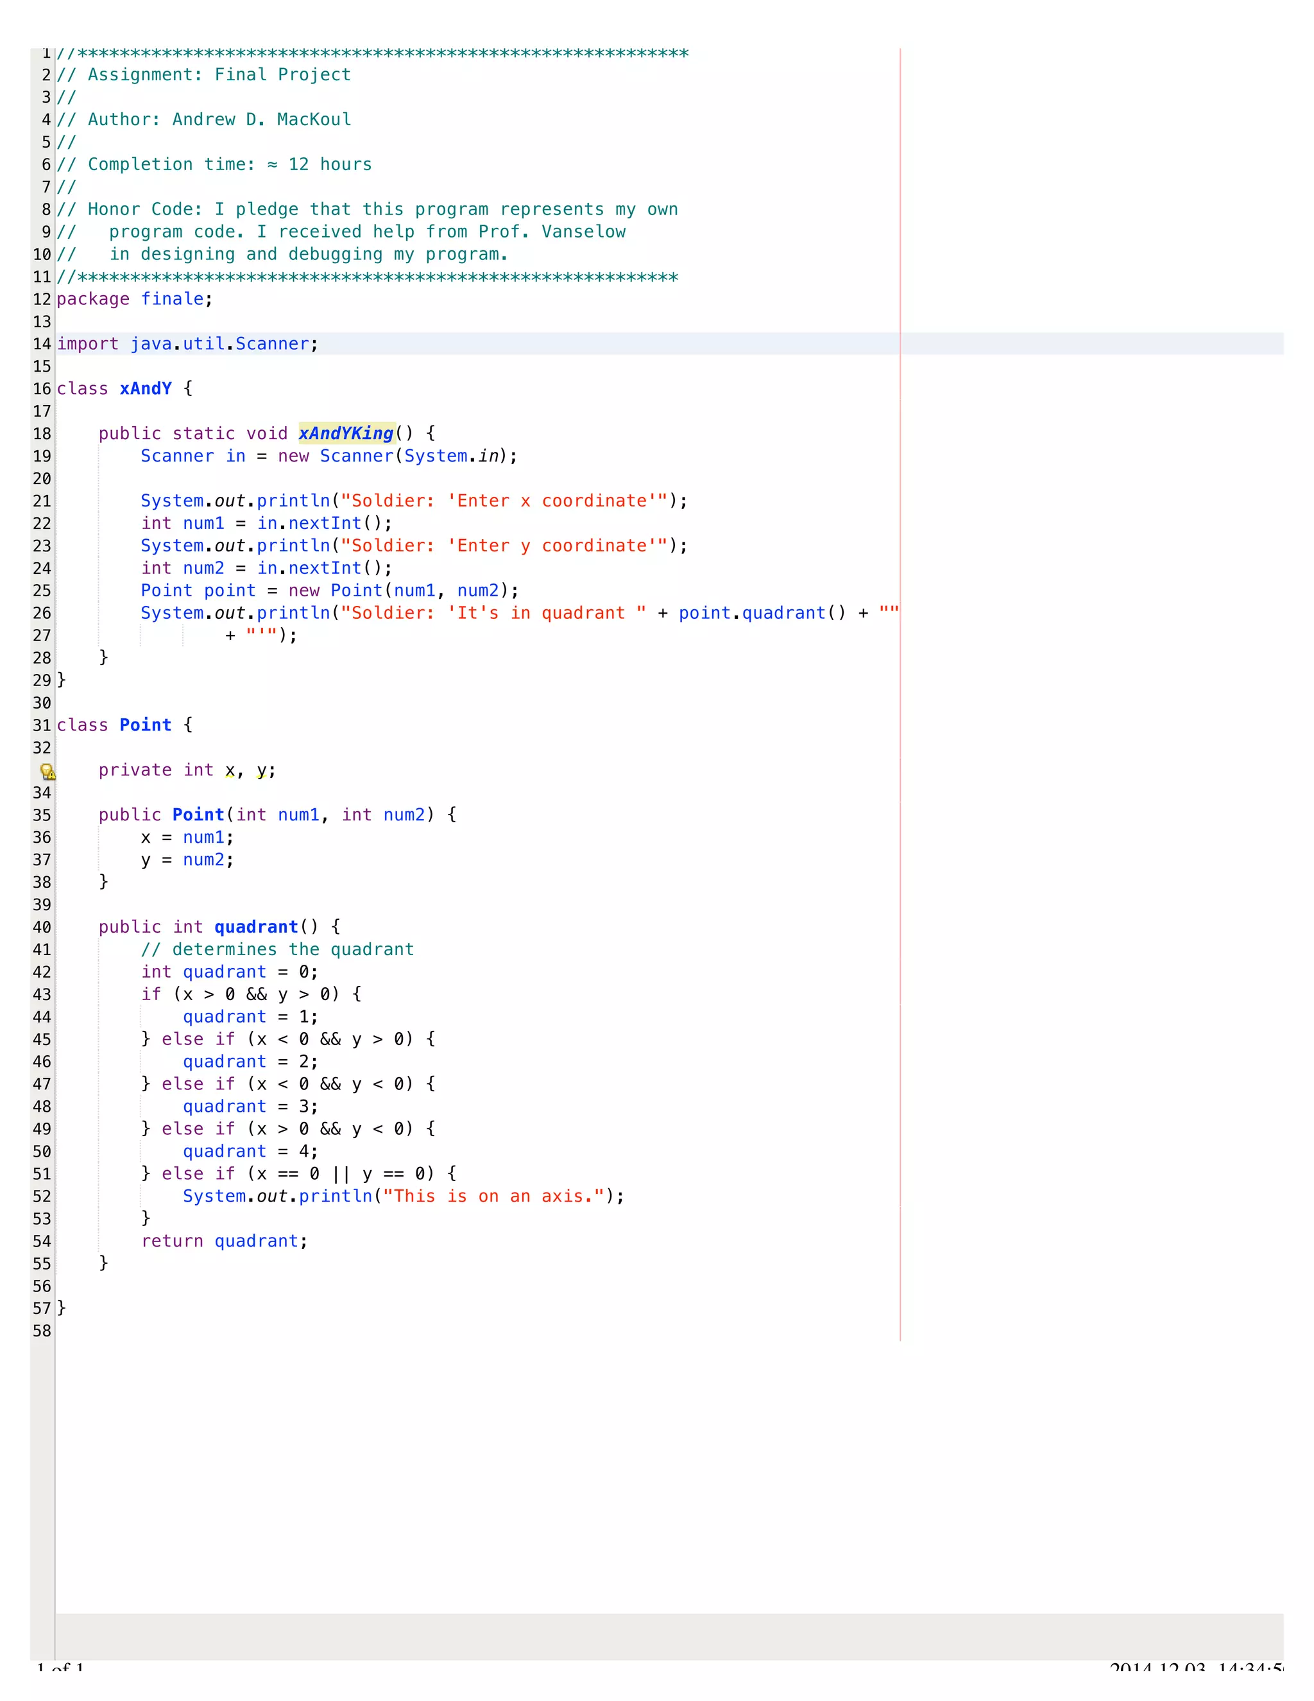Click the 'Enter x coordinate' string literal
This screenshot has height=1701, width=1314.
504,501
